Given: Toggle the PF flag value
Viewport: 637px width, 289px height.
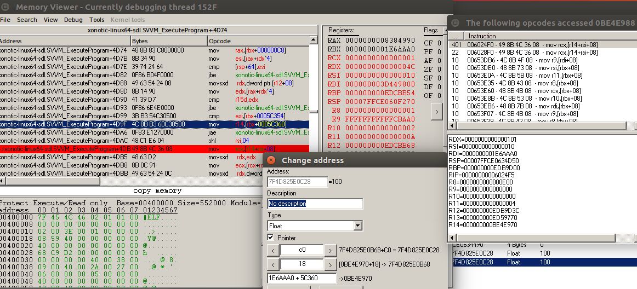Looking at the screenshot, I should click(439, 51).
